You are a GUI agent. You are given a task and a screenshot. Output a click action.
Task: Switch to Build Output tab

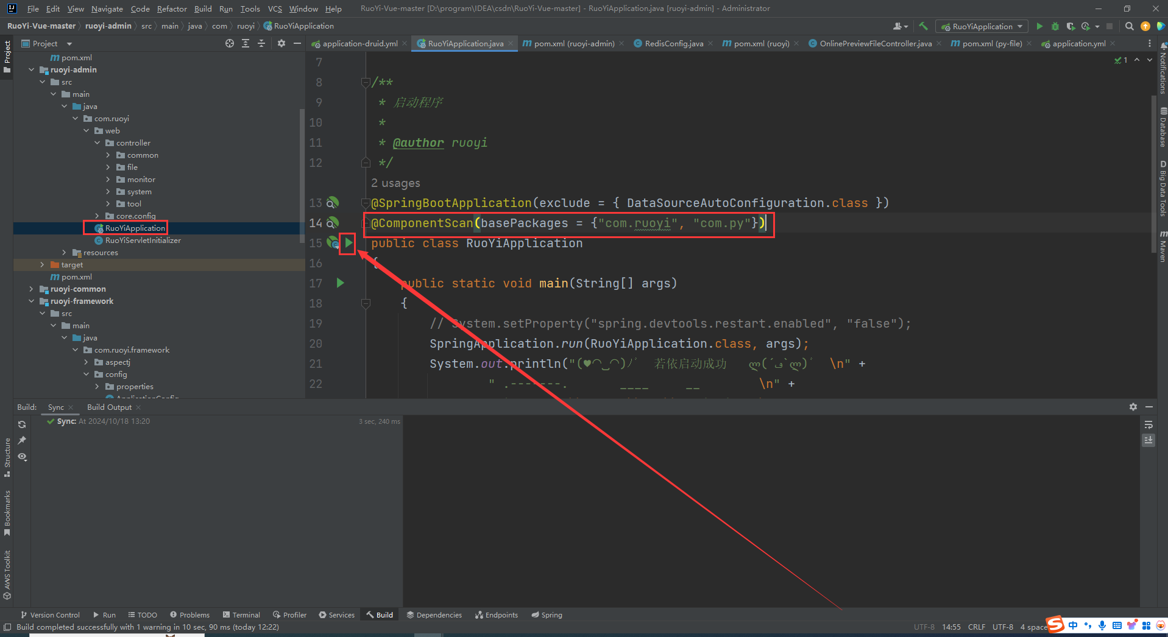[x=109, y=407]
